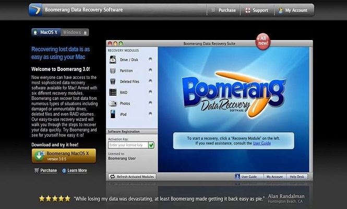Click the yellow minimize window button
The image size is (347, 209).
pos(115,43)
